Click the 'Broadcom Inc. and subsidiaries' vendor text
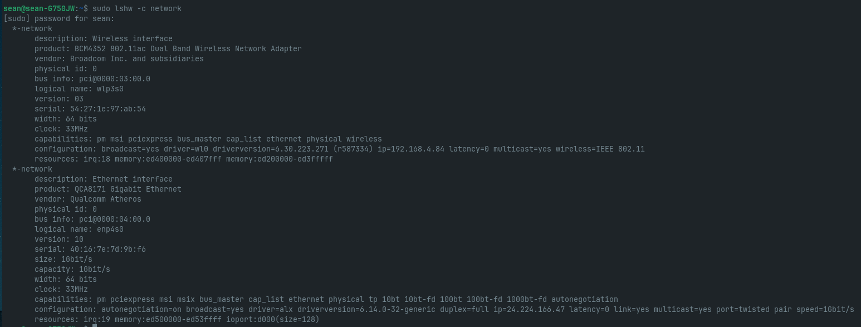 click(136, 58)
